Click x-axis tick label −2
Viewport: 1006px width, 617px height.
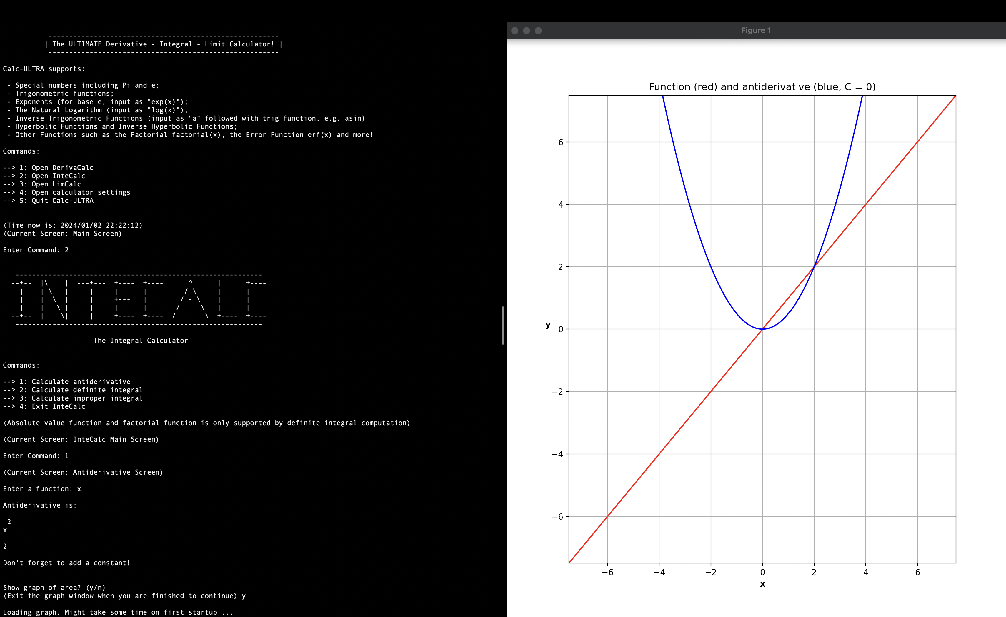point(711,572)
